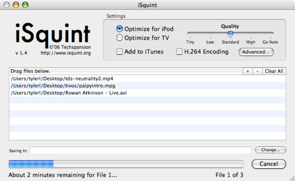The image size is (295, 181).
Task: Cancel the current conversion
Action: point(269,164)
